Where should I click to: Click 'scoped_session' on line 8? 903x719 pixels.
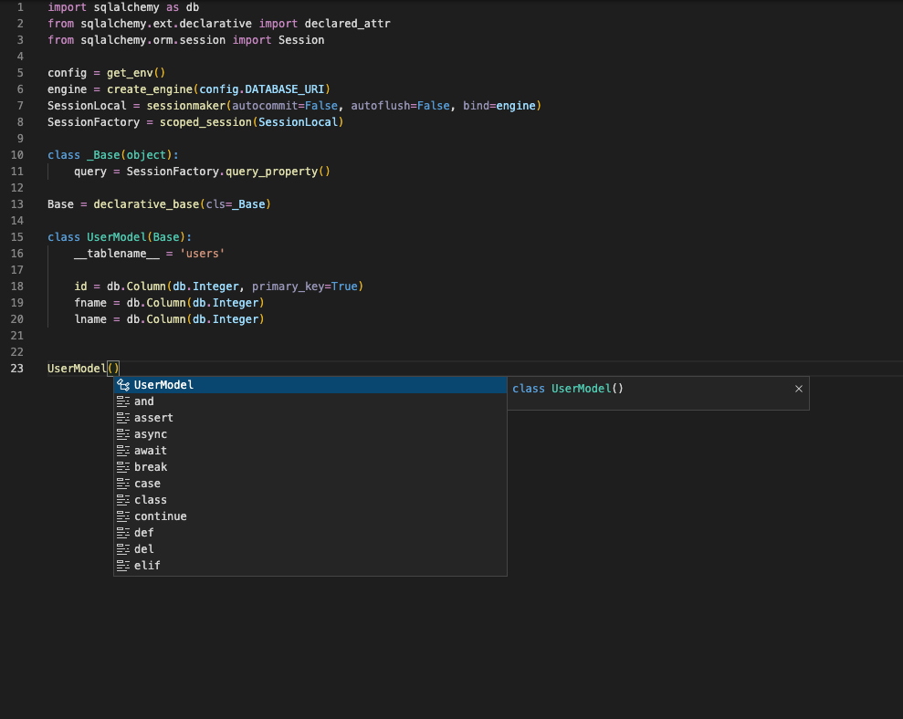coord(205,122)
